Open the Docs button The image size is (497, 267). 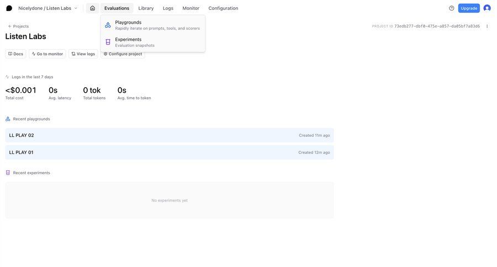point(15,54)
